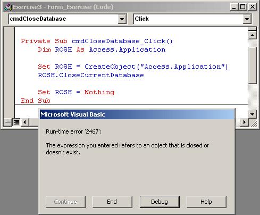Select the cmdCloseDatabase object combo box text
Viewport: 260px width, 215px height.
38,19
